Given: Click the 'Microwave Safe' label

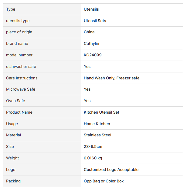Looking at the screenshot, I should pos(21,89).
